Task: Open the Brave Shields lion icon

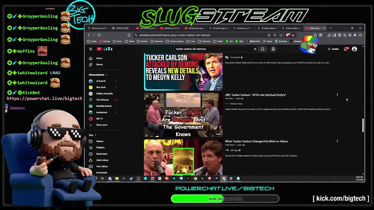Action: [288, 35]
